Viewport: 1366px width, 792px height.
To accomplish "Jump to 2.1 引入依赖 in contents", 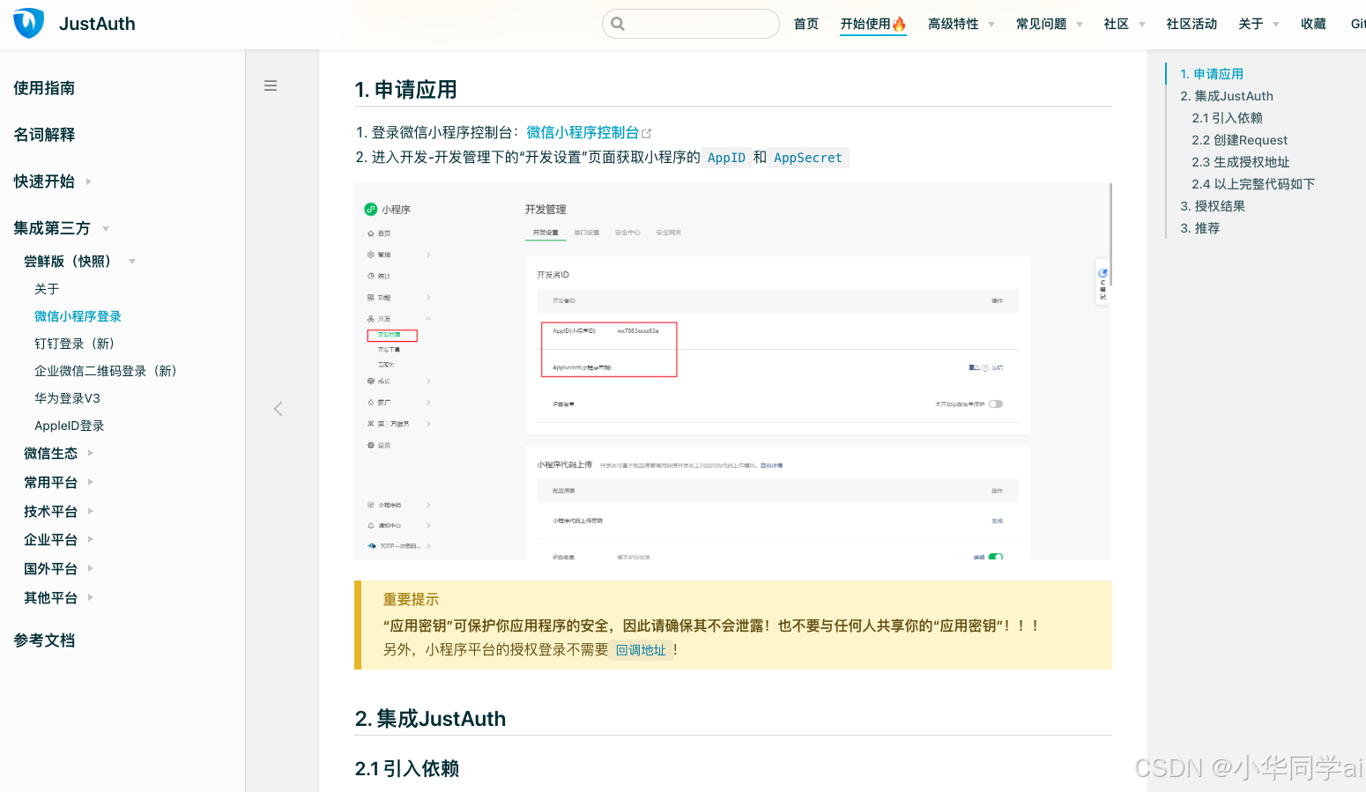I will [1227, 118].
